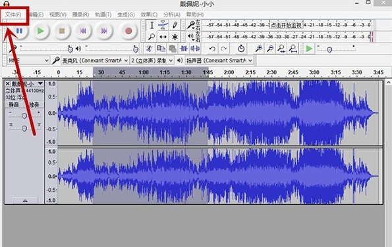This screenshot has width=392, height=247.
Task: Adjust the track gain slider
Action: point(24,115)
